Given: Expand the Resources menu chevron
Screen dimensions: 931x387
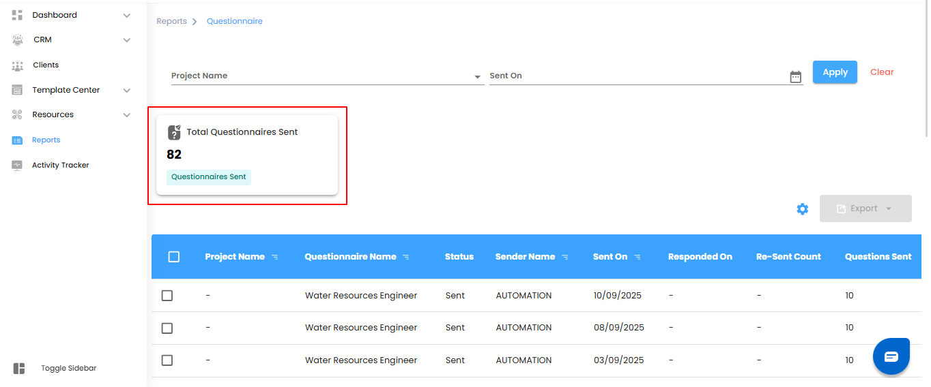Looking at the screenshot, I should coord(126,115).
